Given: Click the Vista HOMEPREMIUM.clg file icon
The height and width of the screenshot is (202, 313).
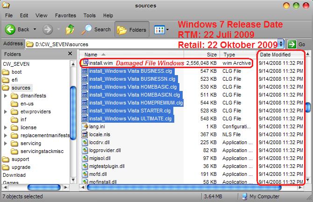Looking at the screenshot, I should pyautogui.click(x=85, y=103).
